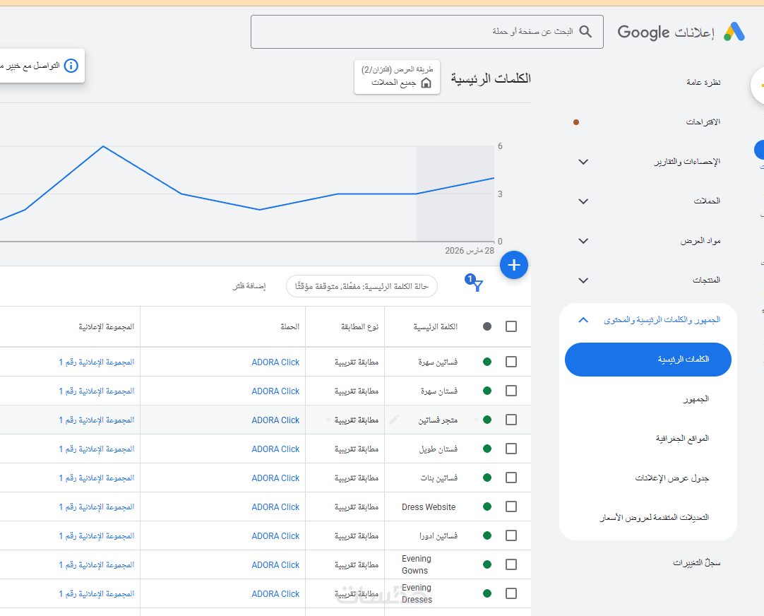Click إضافة فلتر to add a filter

[249, 286]
